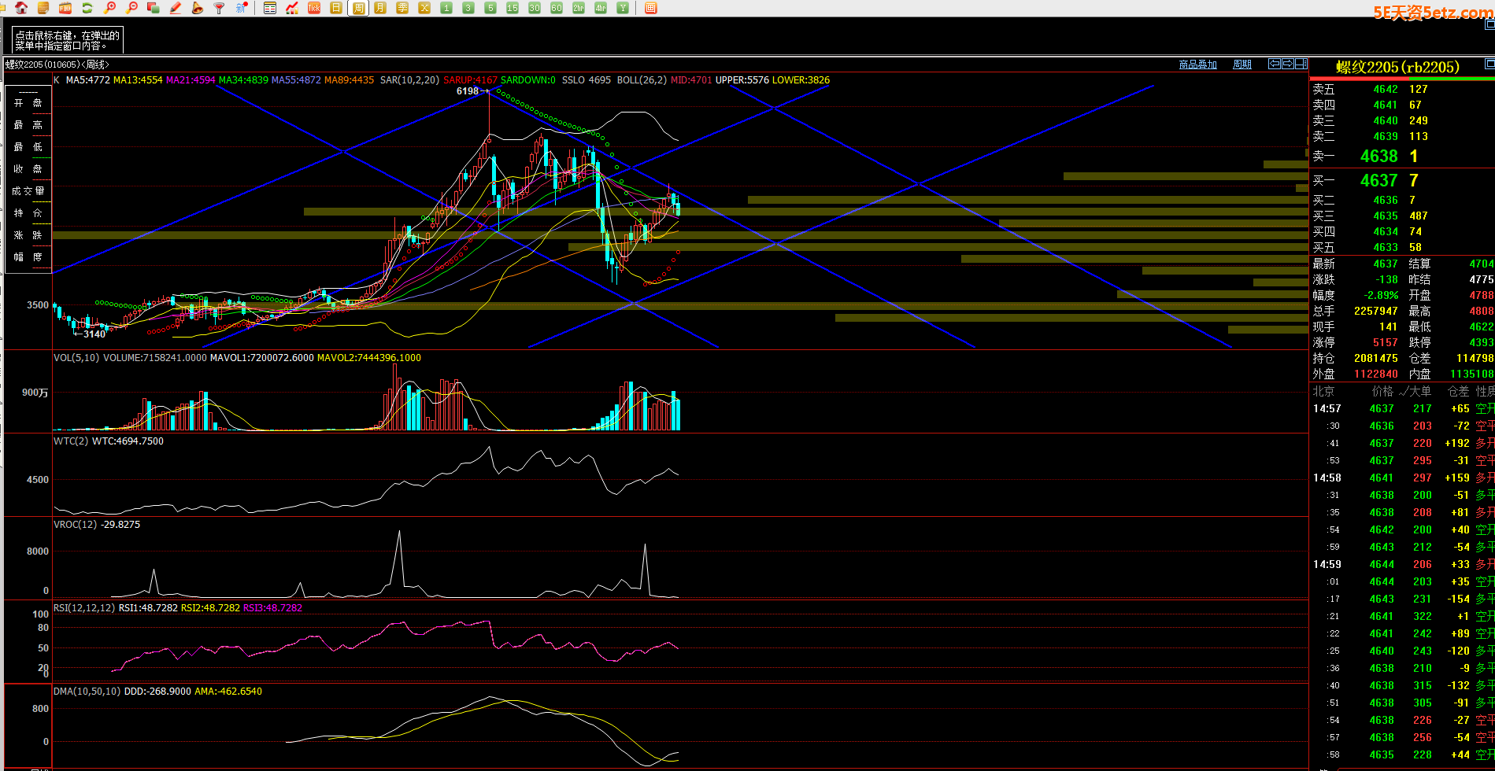The width and height of the screenshot is (1495, 771).
Task: Click the 商品叠加 overlay link
Action: (1197, 65)
